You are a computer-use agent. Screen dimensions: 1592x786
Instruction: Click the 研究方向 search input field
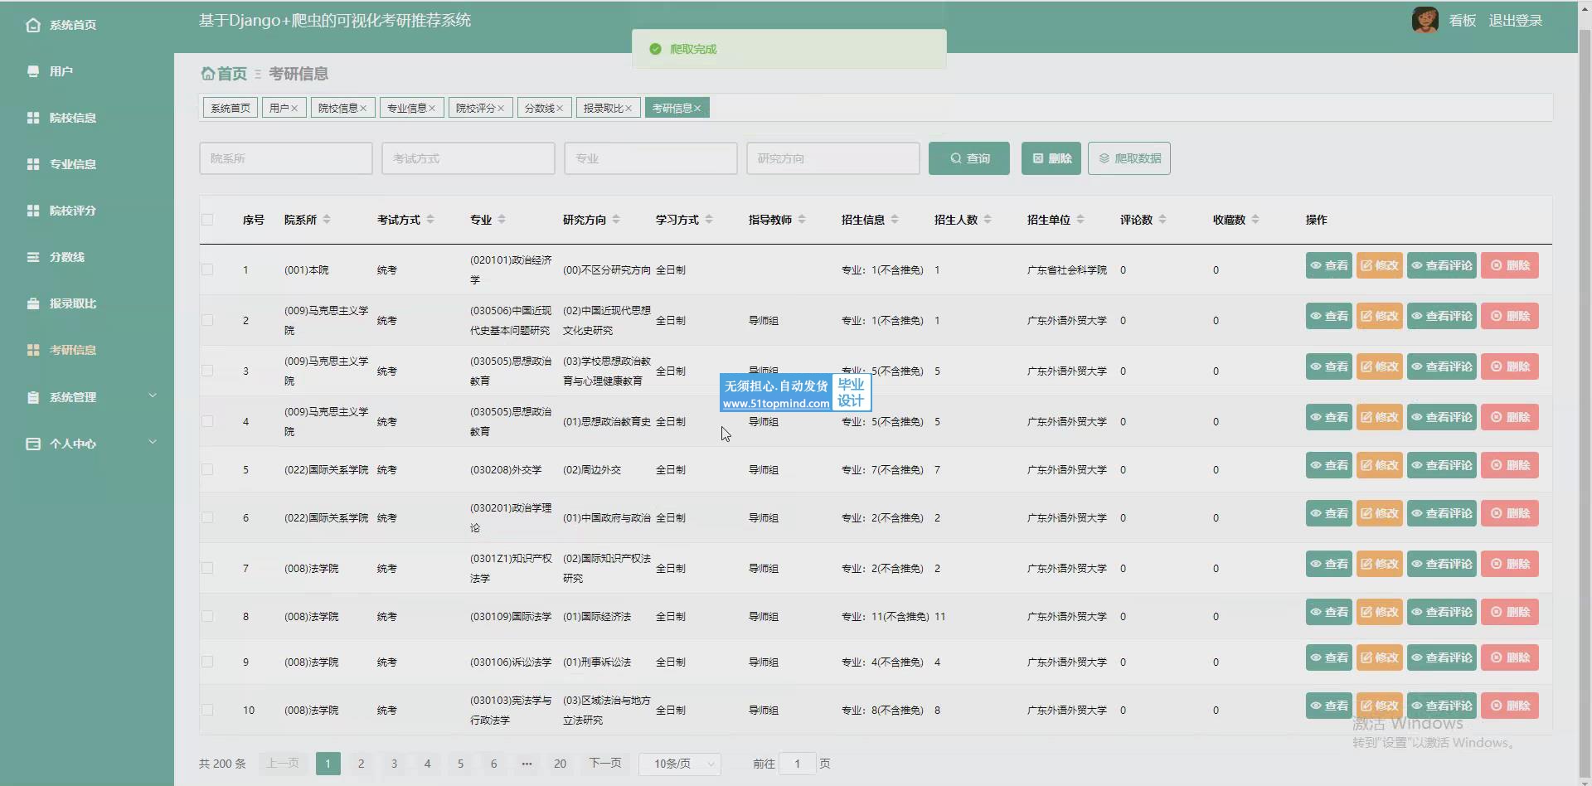tap(833, 158)
